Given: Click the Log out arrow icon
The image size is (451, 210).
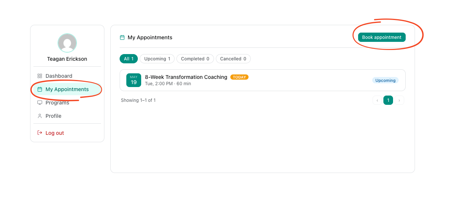Looking at the screenshot, I should pos(40,133).
